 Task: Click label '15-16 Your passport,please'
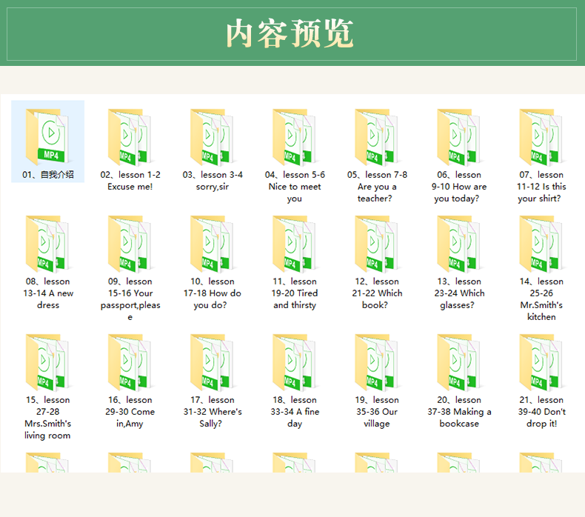pos(130,299)
